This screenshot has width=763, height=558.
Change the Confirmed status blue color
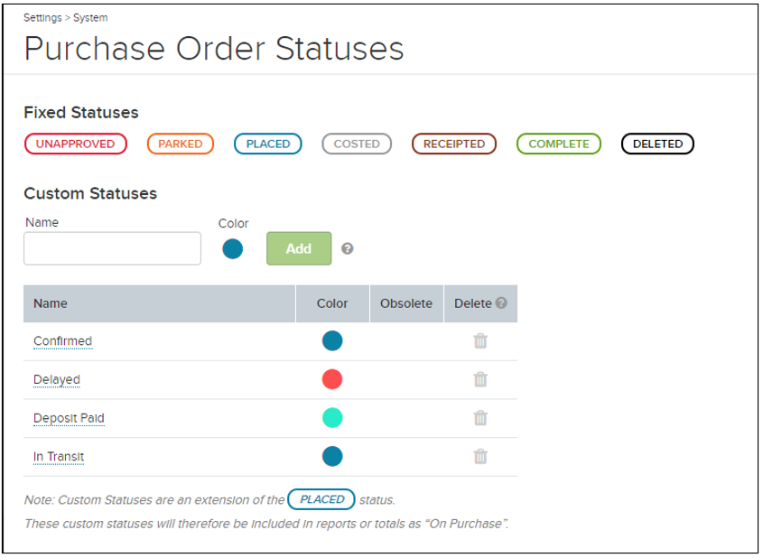[x=332, y=341]
